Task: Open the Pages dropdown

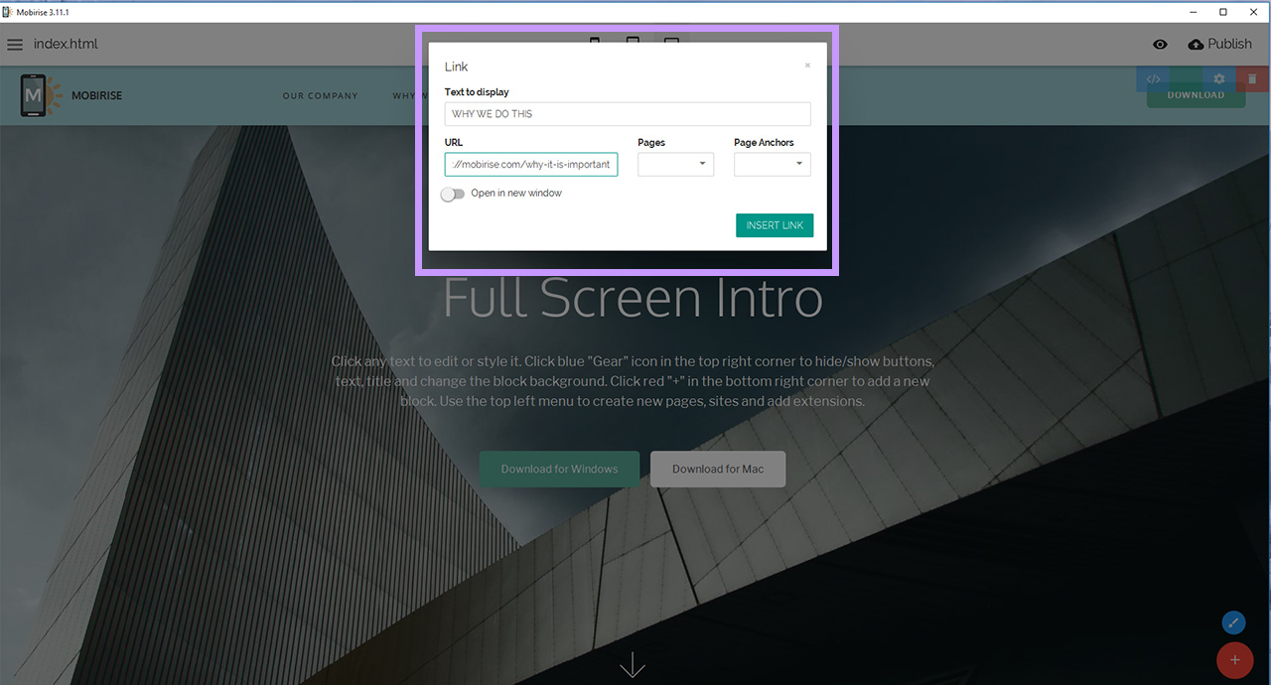Action: coord(675,164)
